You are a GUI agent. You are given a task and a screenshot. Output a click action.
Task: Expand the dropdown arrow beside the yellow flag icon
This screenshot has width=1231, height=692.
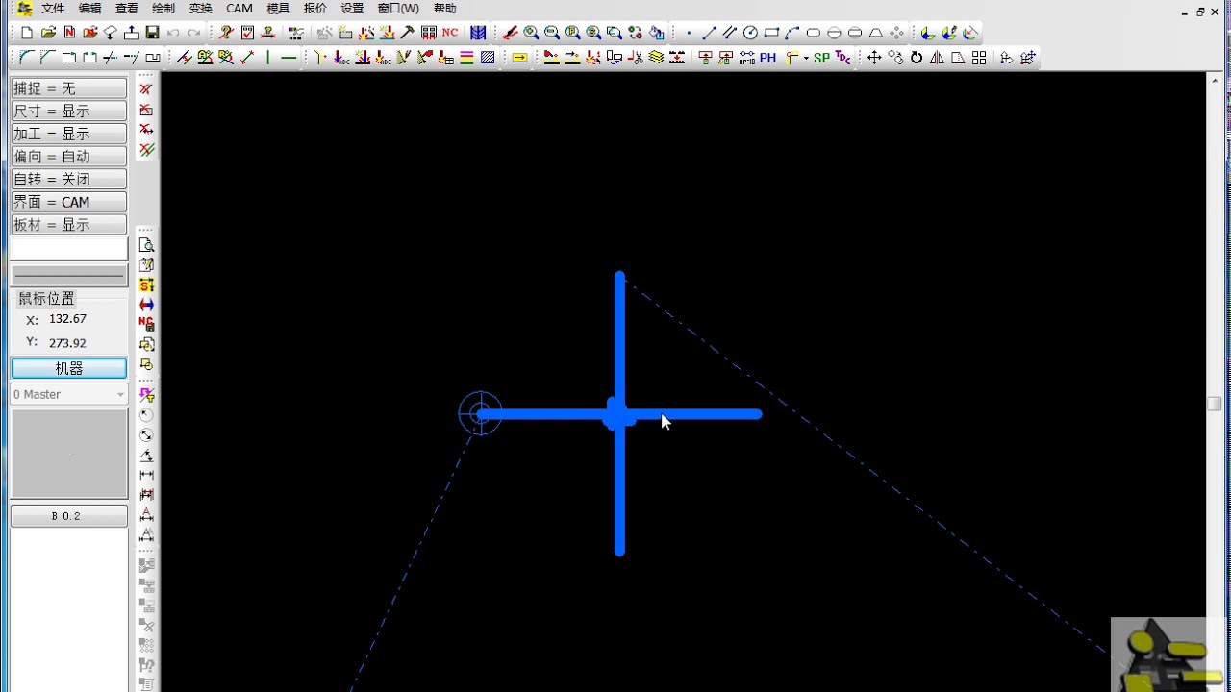[804, 58]
